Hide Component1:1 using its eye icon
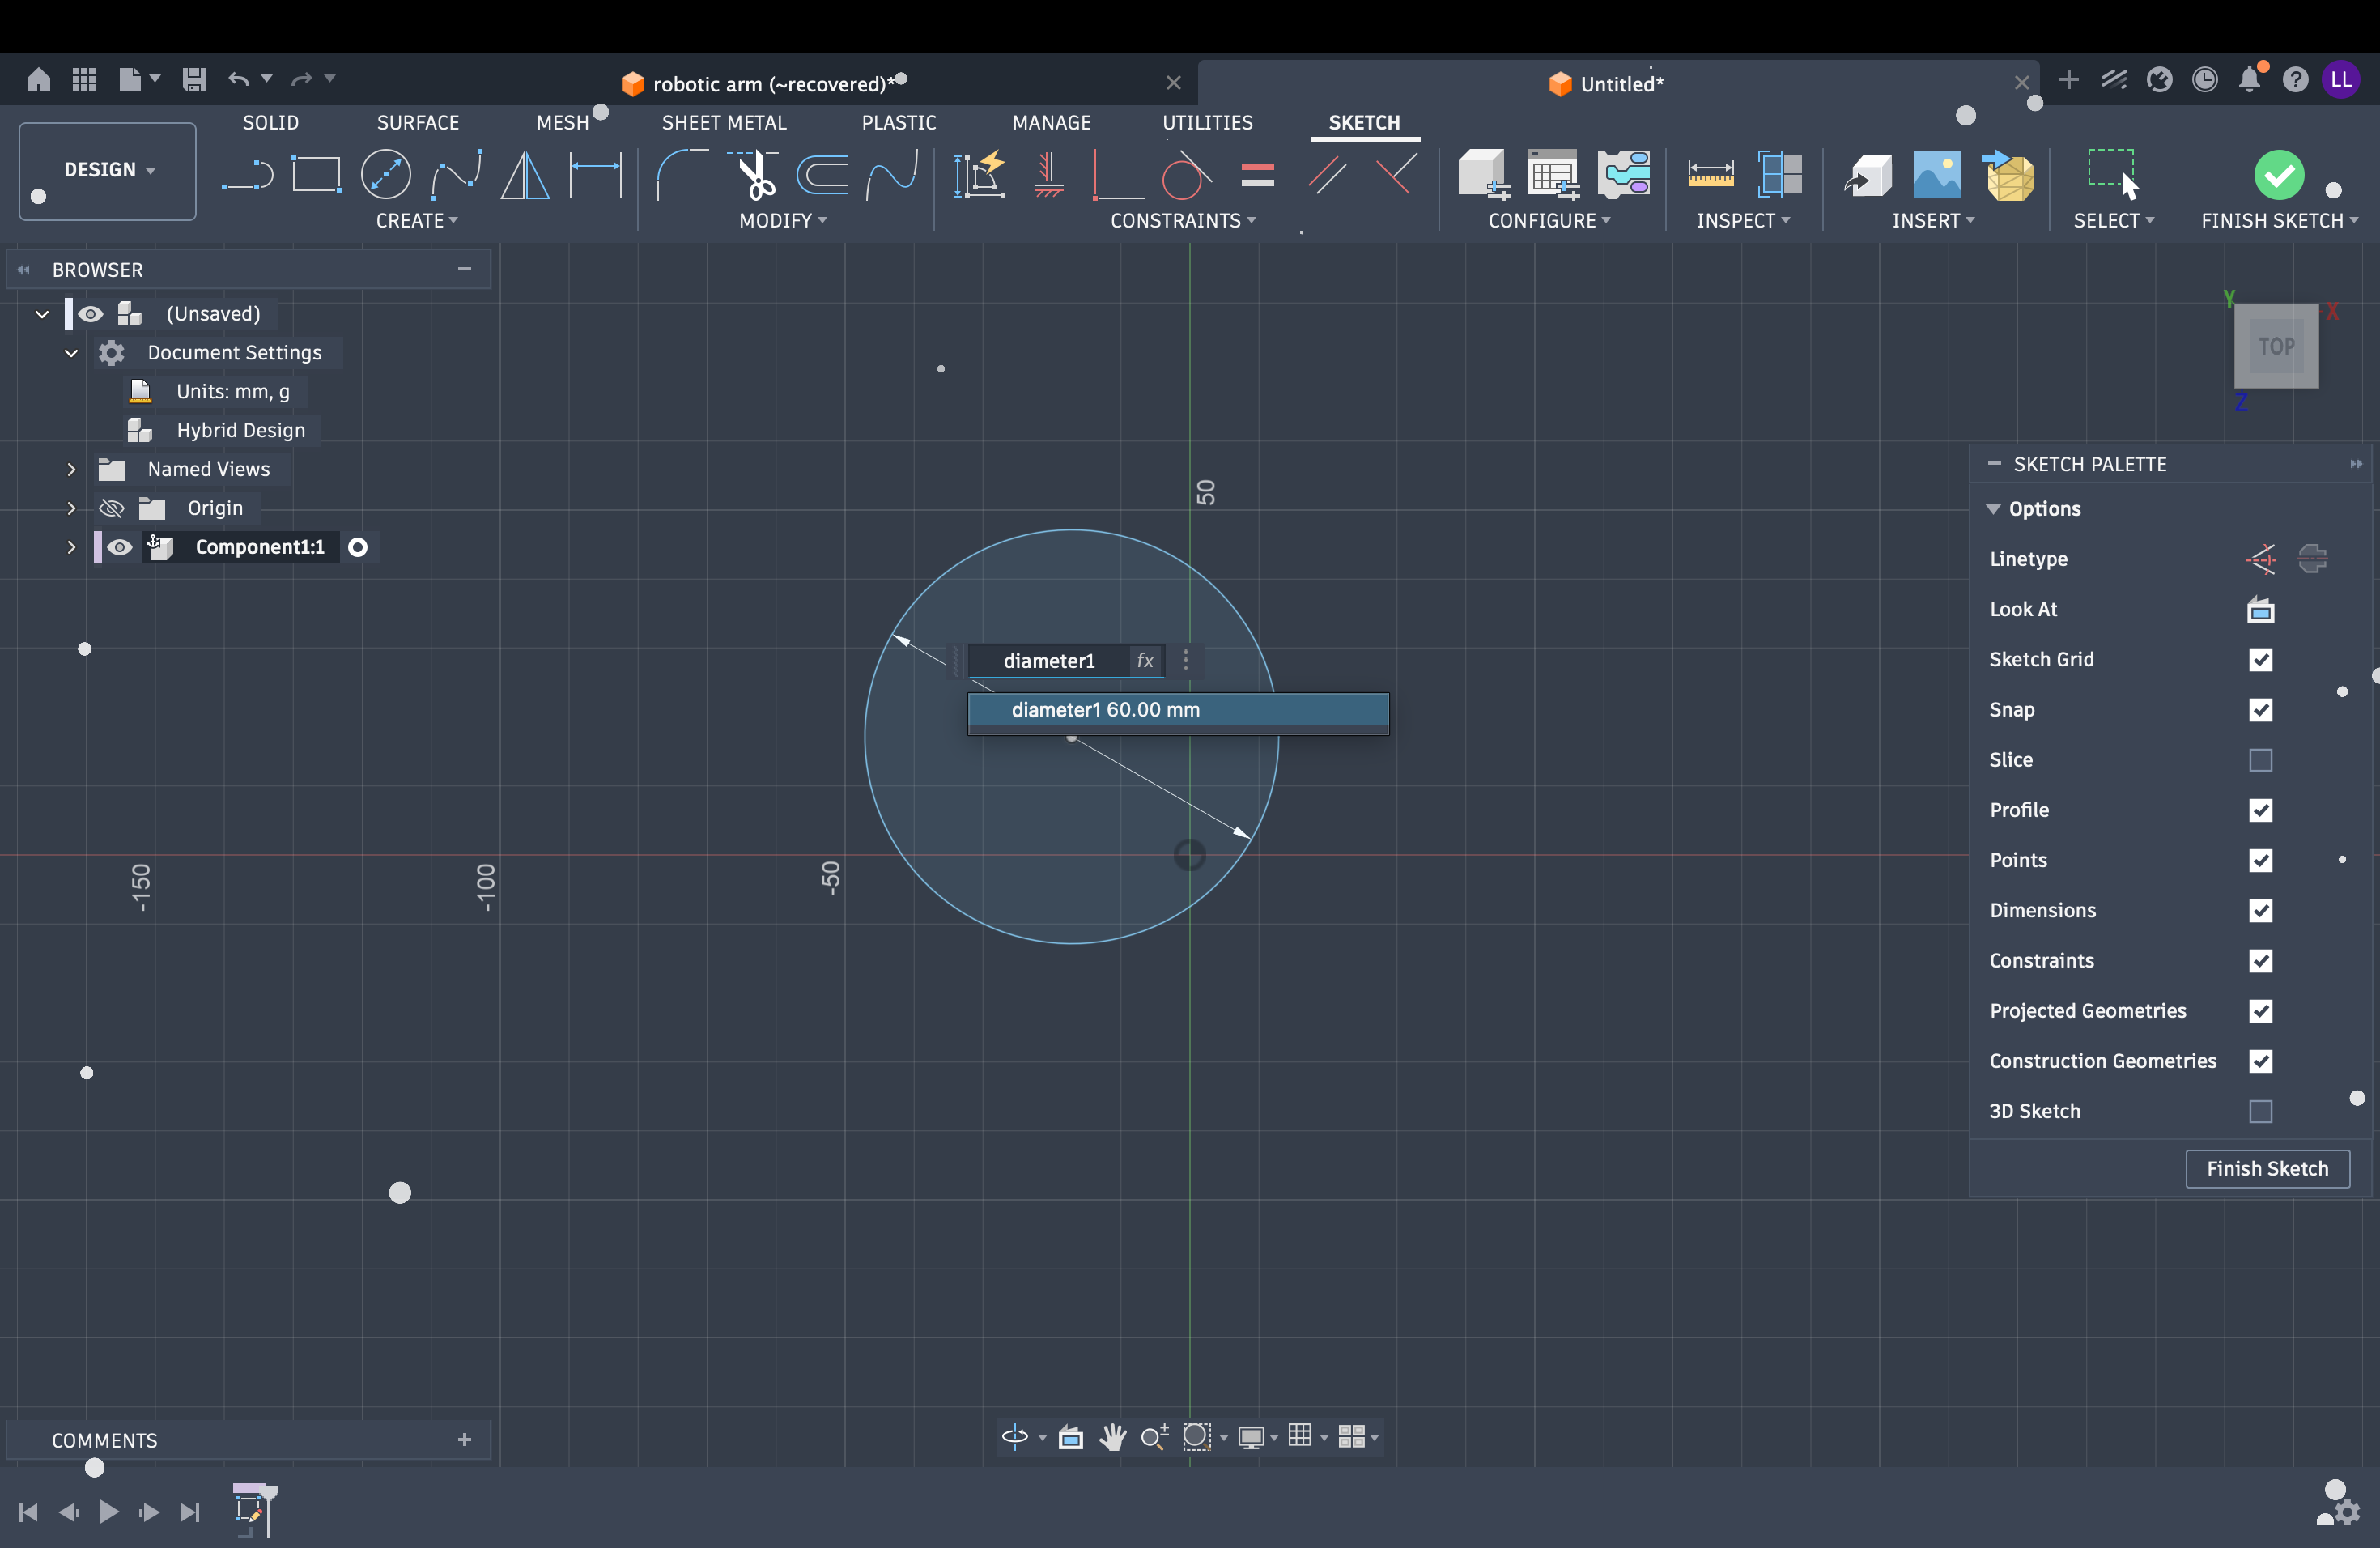This screenshot has width=2380, height=1548. point(119,547)
